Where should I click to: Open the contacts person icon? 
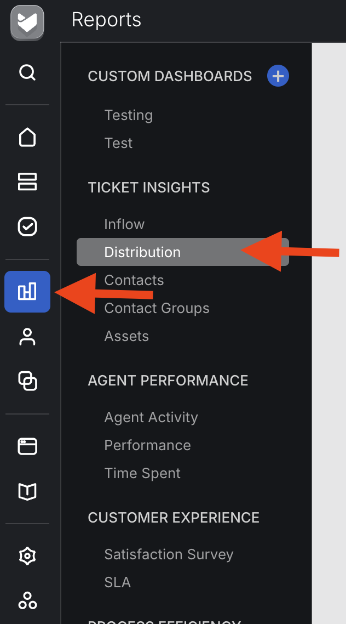tap(27, 337)
